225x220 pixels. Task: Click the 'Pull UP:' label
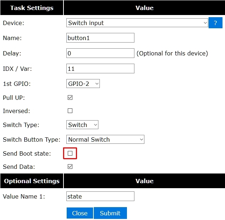click(14, 98)
